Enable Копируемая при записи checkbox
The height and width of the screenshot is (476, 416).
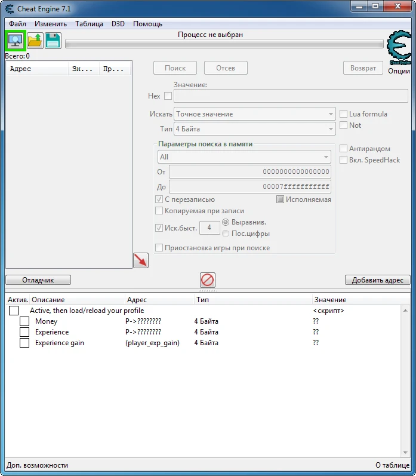(159, 211)
